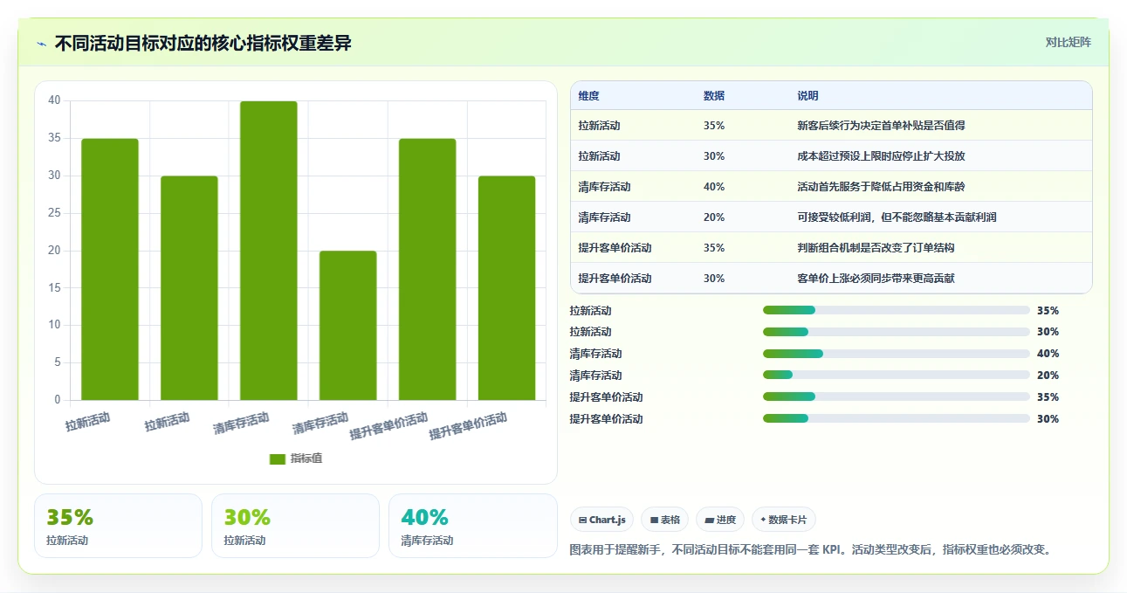Screen dimensions: 1127x593
Task: Click the 提升客单价活动 progress bar at 30%
Action: pyautogui.click(x=897, y=419)
